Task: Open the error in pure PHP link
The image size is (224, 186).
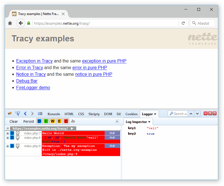Action: (x=90, y=67)
